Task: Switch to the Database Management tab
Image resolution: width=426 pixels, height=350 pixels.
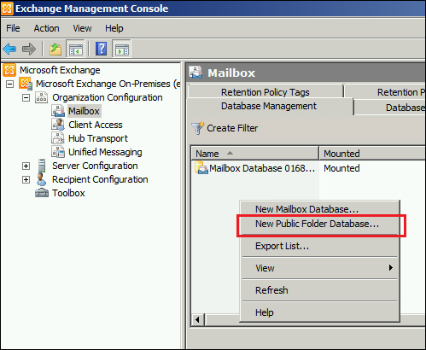Action: tap(269, 106)
